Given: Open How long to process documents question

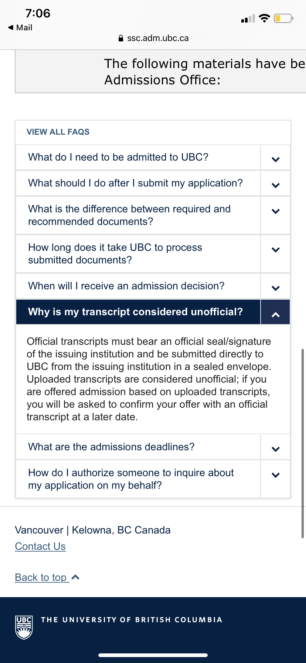Looking at the screenshot, I should (138, 254).
